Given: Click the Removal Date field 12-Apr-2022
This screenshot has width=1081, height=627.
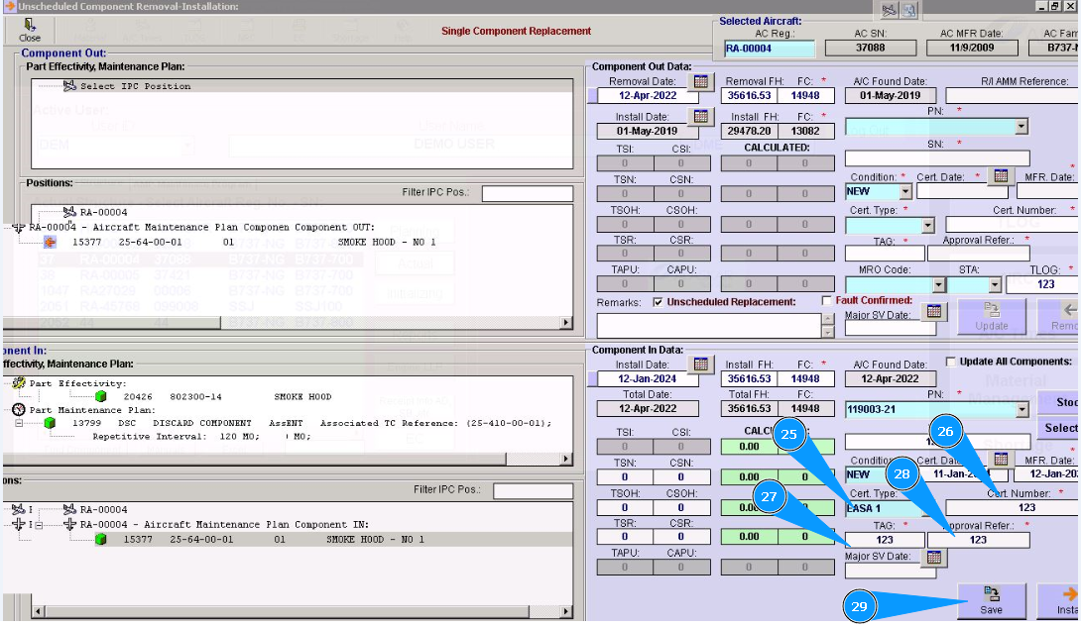Looking at the screenshot, I should coord(648,96).
